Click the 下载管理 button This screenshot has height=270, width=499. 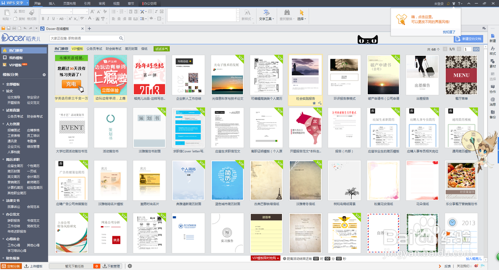[112, 266]
